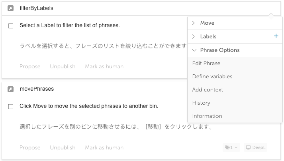This screenshot has height=161, width=284.
Task: Choose Add context in Phrase Options
Action: tap(208, 89)
